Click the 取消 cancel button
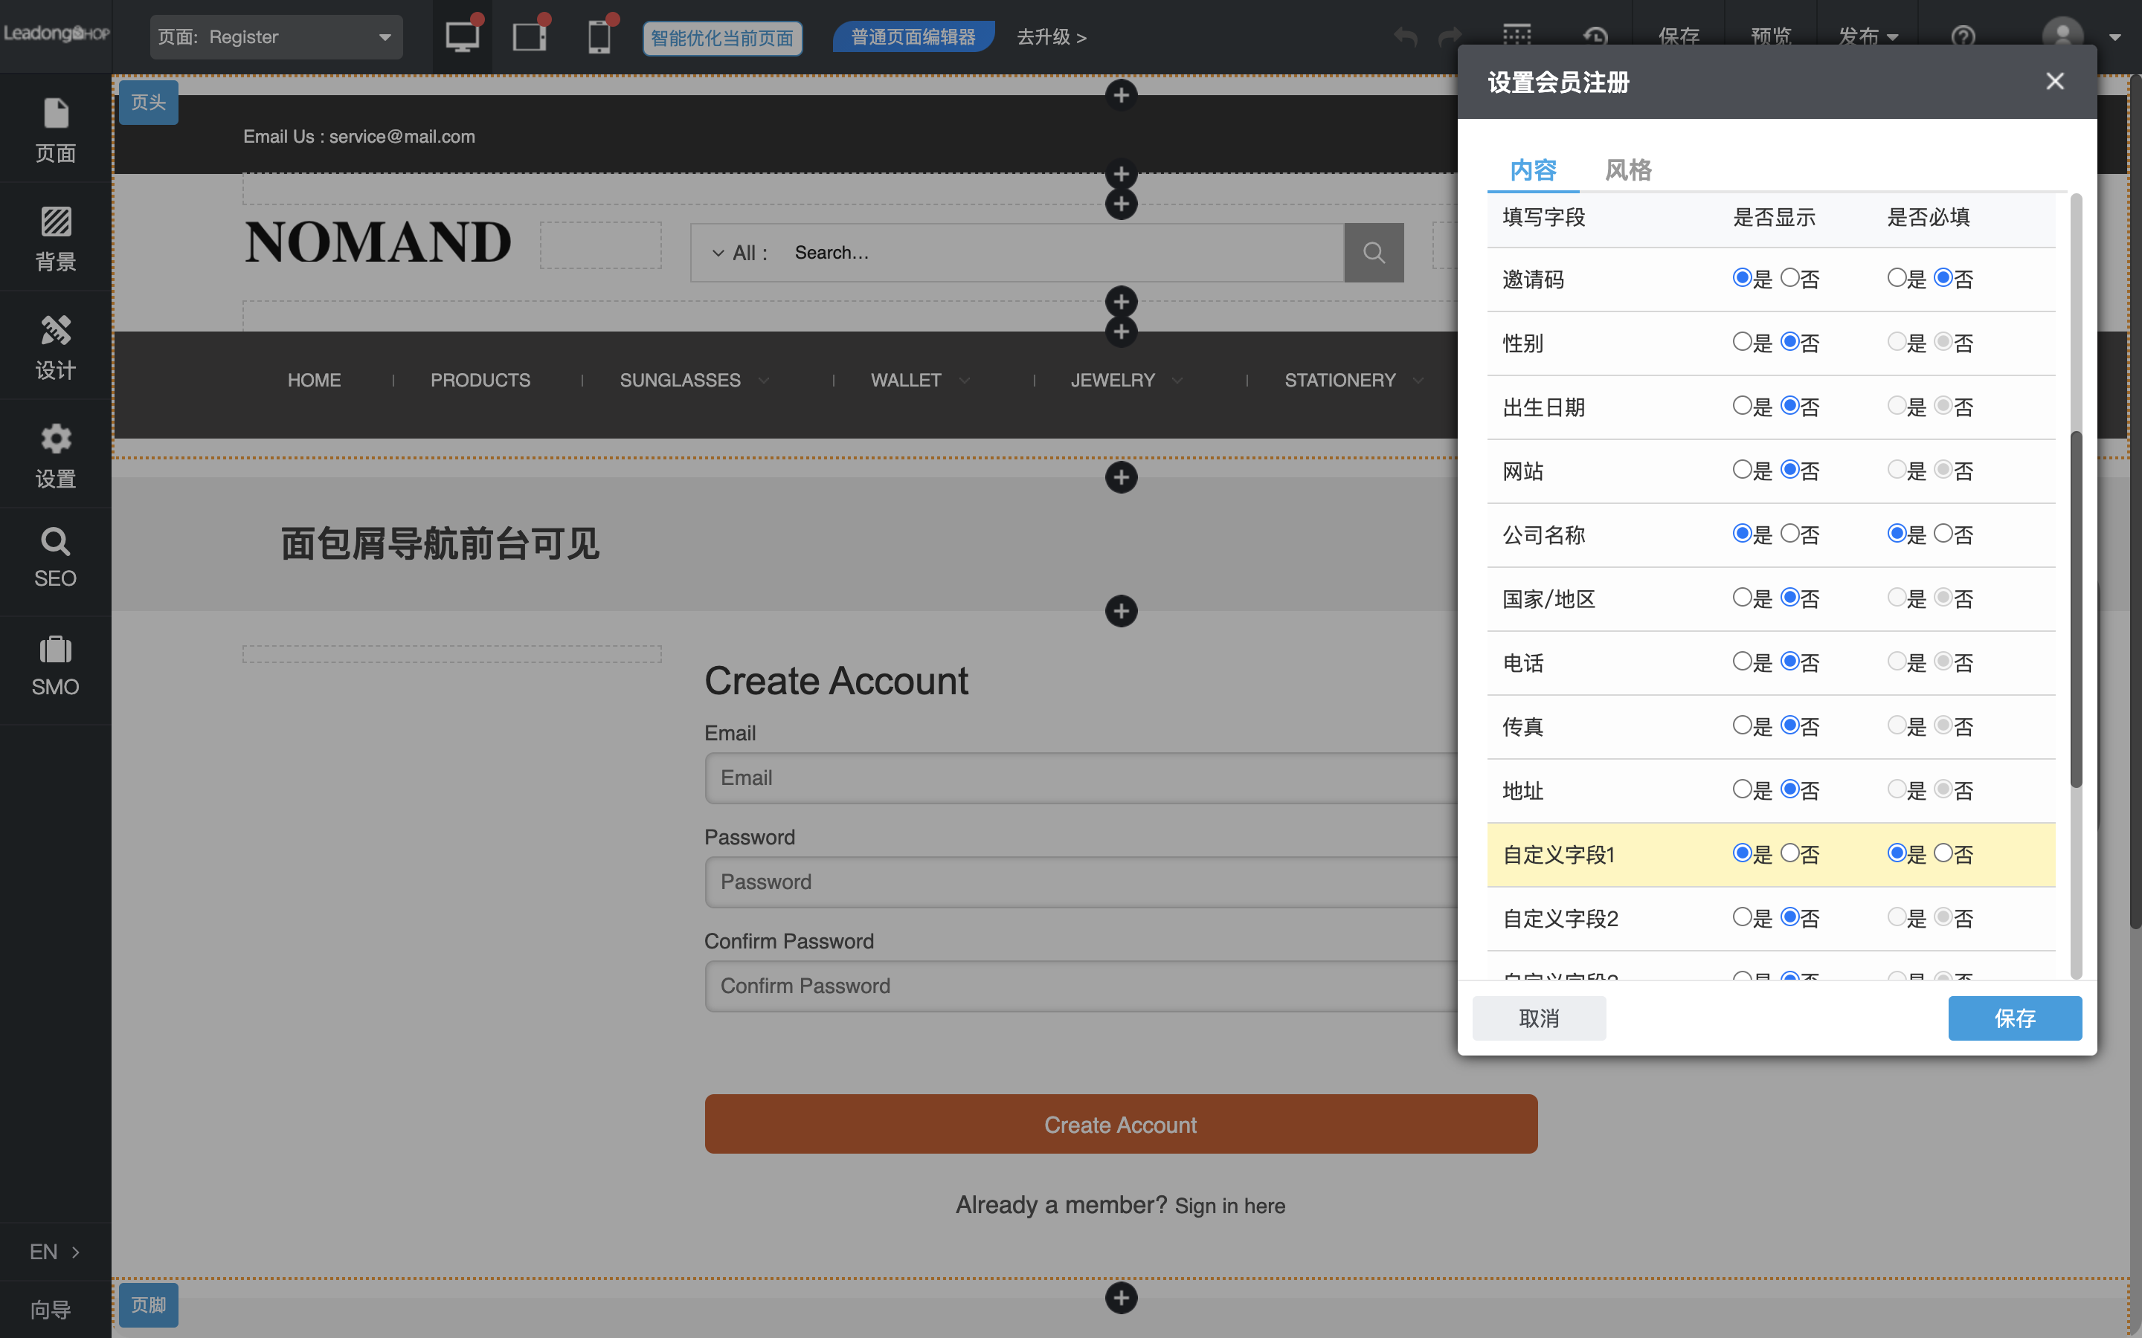The width and height of the screenshot is (2142, 1338). click(x=1538, y=1018)
